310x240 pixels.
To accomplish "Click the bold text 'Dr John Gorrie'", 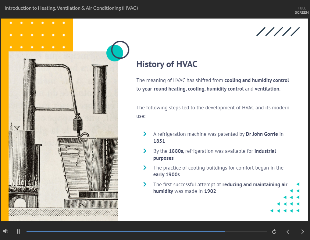I will point(262,134).
